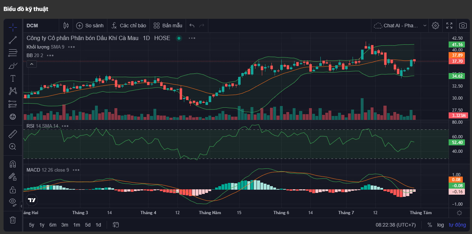This screenshot has height=234, width=472.
Task: Select the 1y time range
Action: pyautogui.click(x=42, y=225)
